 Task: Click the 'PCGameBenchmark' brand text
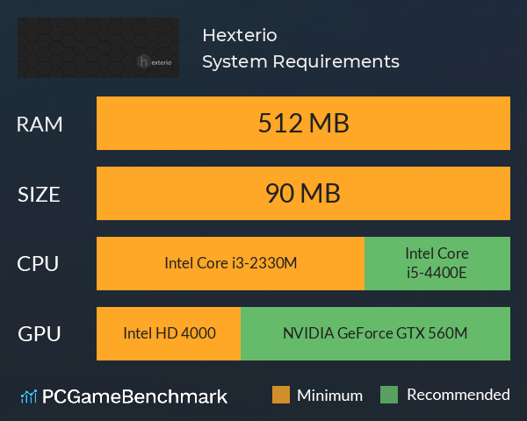pyautogui.click(x=134, y=396)
